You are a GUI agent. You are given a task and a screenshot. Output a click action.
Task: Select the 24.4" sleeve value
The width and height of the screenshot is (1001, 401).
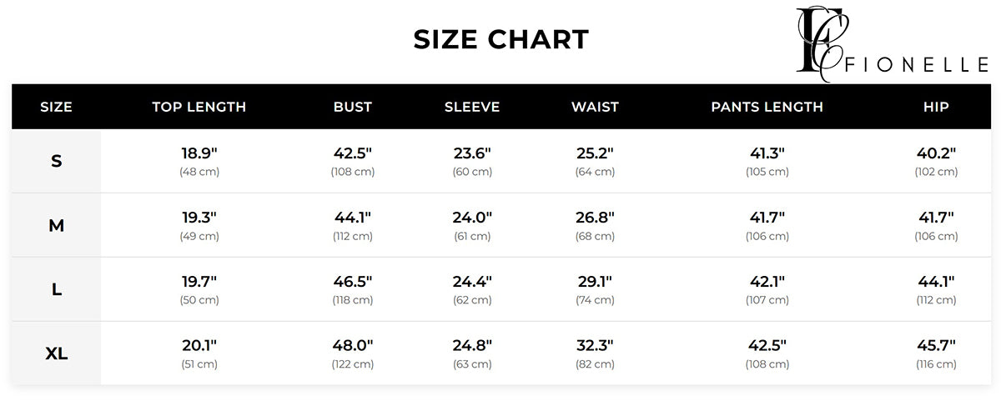tap(472, 282)
